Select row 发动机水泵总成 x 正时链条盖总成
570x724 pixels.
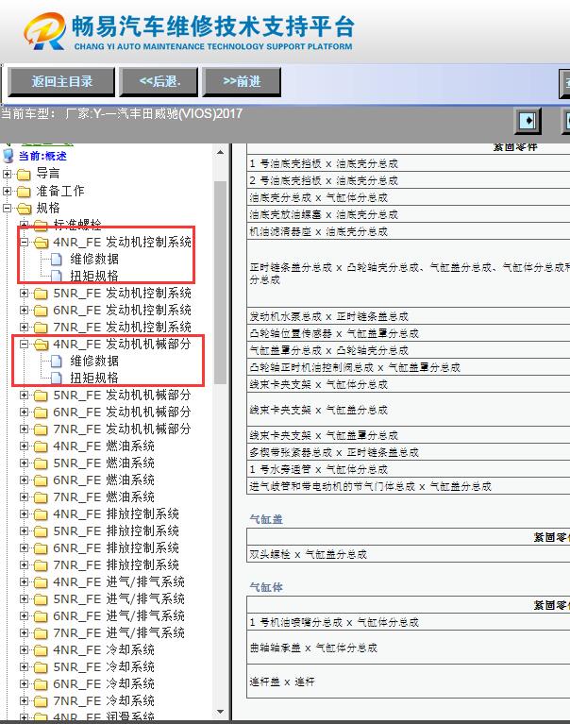click(408, 316)
